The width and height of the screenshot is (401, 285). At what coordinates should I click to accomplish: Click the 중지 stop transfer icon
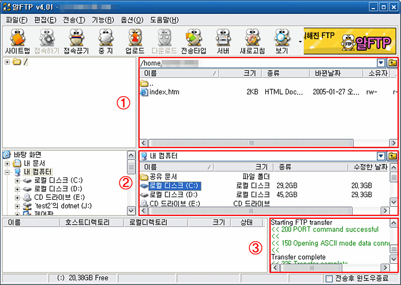106,41
